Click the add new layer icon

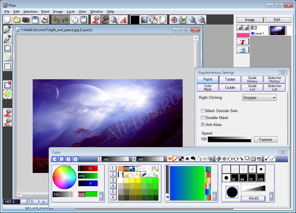(x=239, y=28)
